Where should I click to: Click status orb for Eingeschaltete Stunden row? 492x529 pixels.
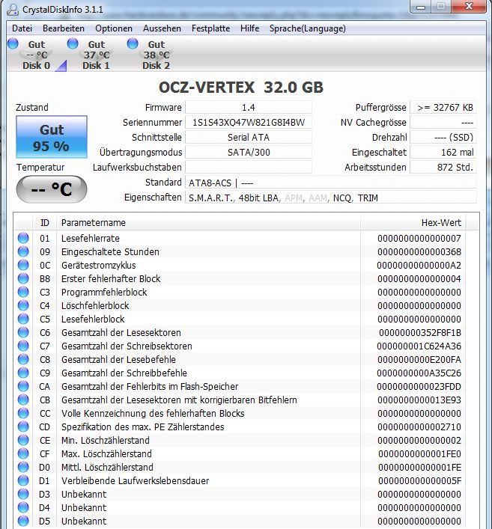[23, 251]
